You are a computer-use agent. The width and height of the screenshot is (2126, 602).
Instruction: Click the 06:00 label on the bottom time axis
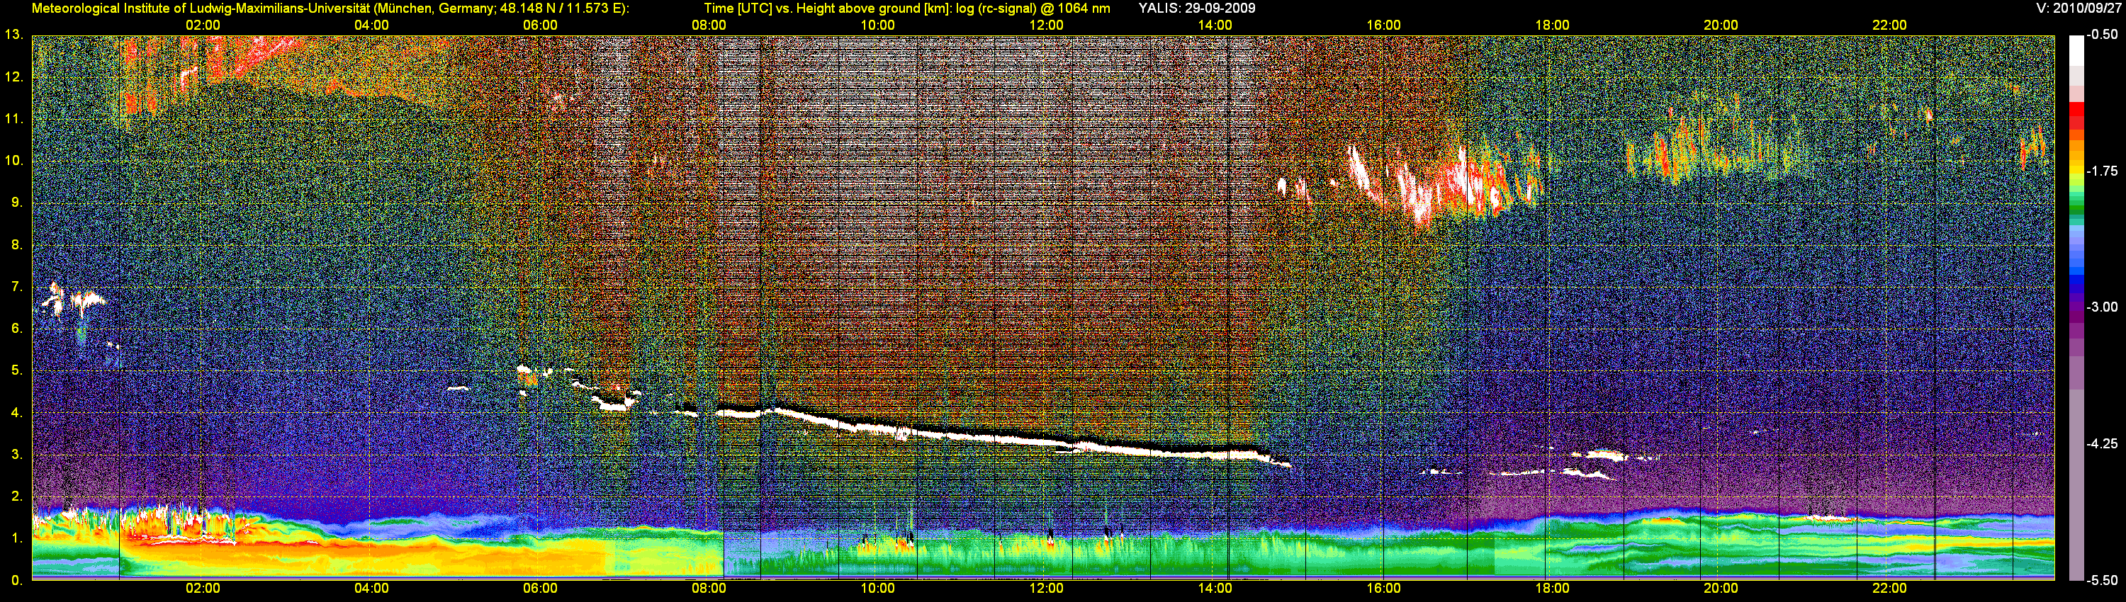pyautogui.click(x=541, y=589)
